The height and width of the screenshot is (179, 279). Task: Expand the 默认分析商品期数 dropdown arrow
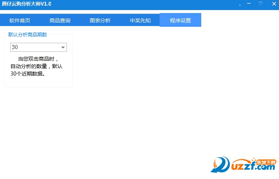[63, 47]
